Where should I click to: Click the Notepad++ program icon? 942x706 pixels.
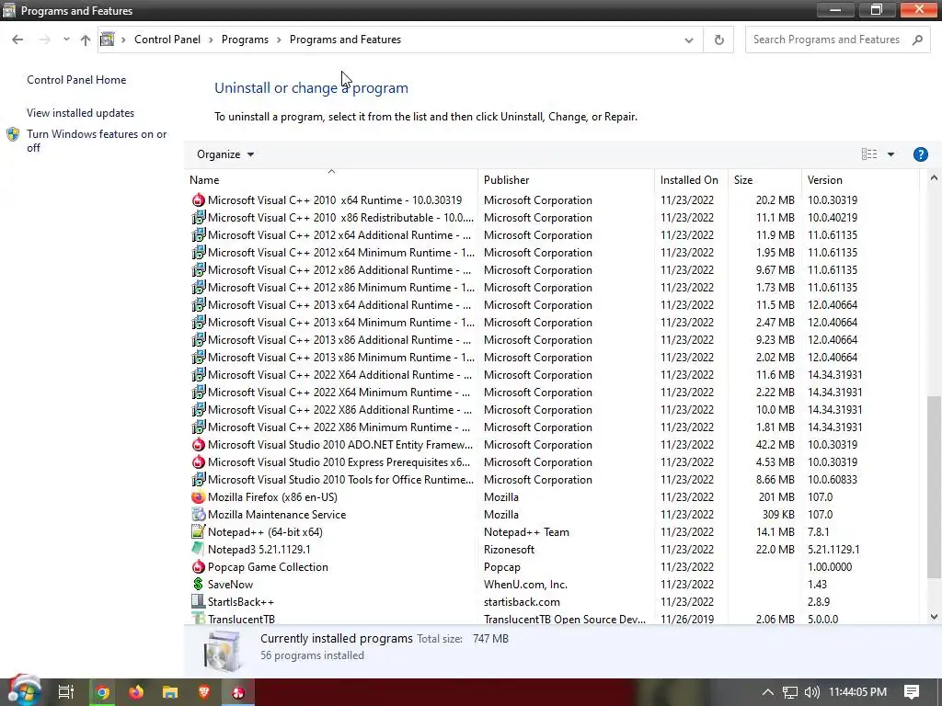coord(198,532)
